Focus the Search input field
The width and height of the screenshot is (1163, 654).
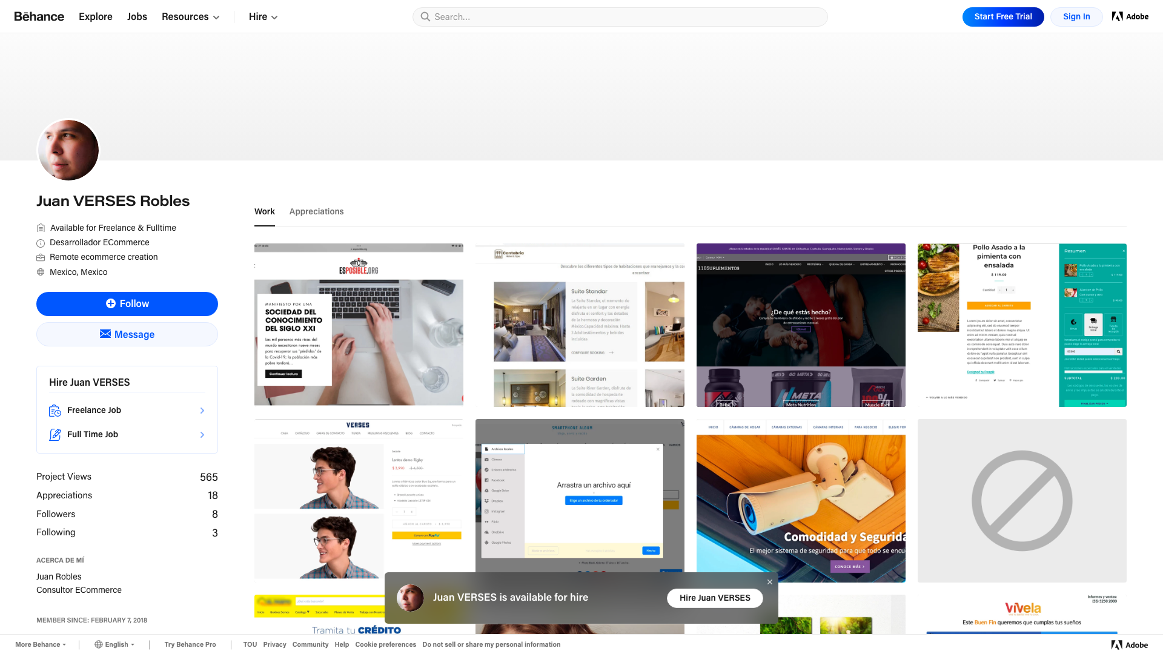pos(620,17)
